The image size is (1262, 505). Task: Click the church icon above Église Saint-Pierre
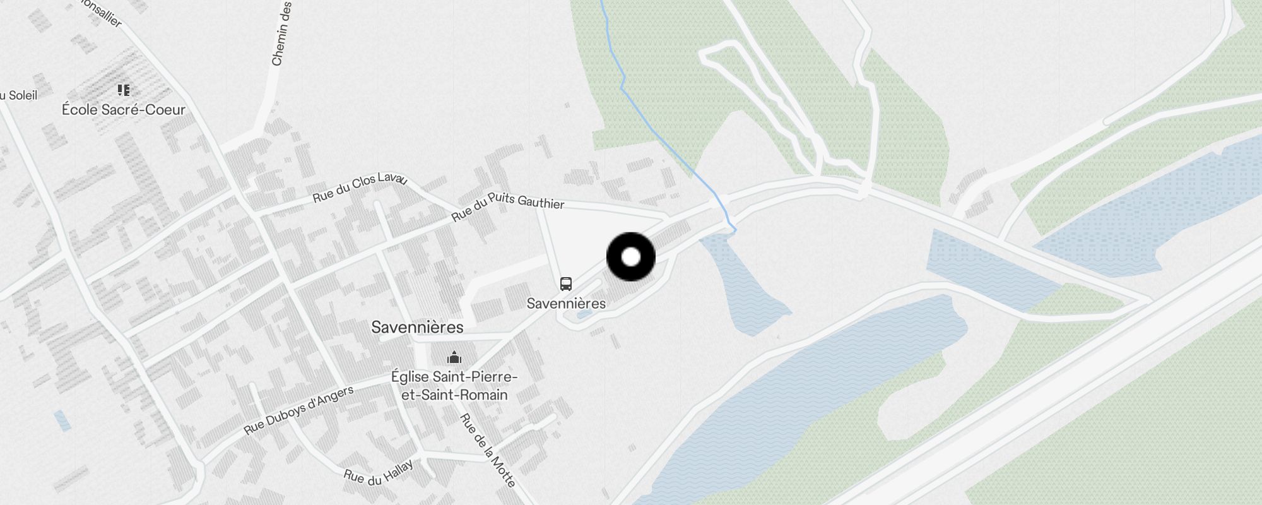click(x=454, y=358)
